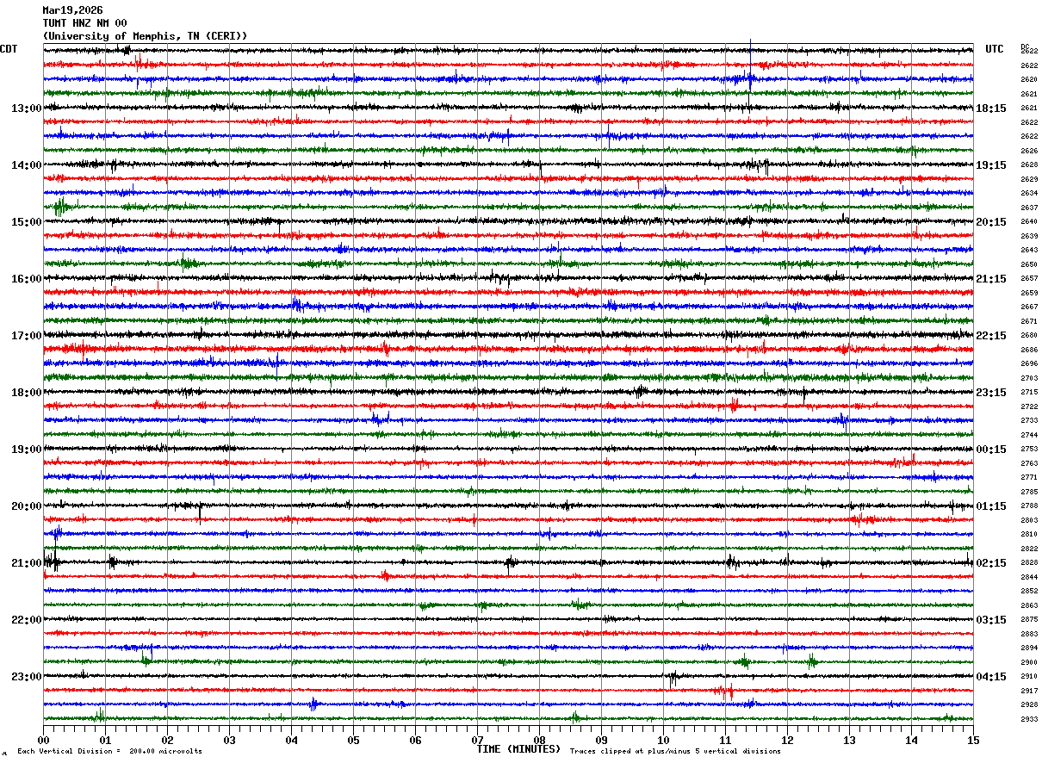Click minute 09 on the bottom axis
Screen dimensions: 1042x763
pos(601,740)
